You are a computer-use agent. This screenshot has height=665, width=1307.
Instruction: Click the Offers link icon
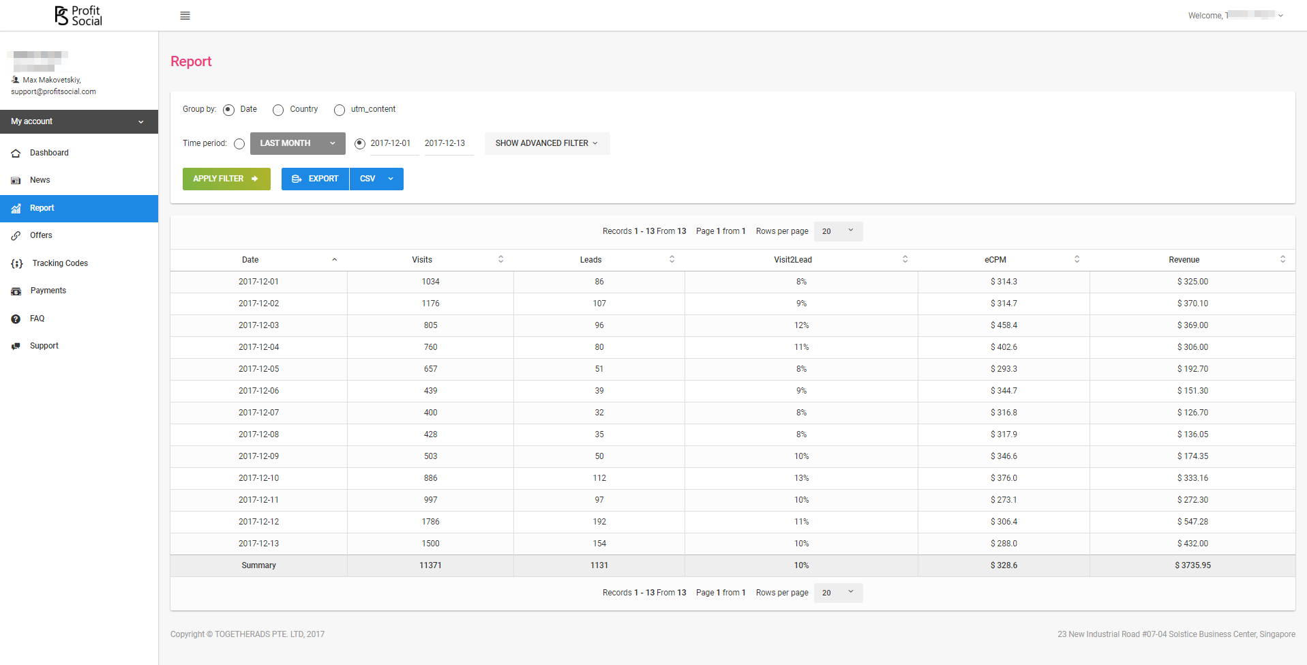16,236
